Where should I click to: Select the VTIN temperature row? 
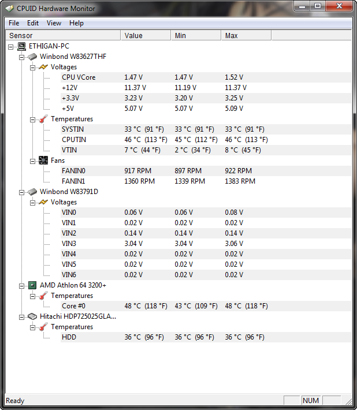click(206, 150)
